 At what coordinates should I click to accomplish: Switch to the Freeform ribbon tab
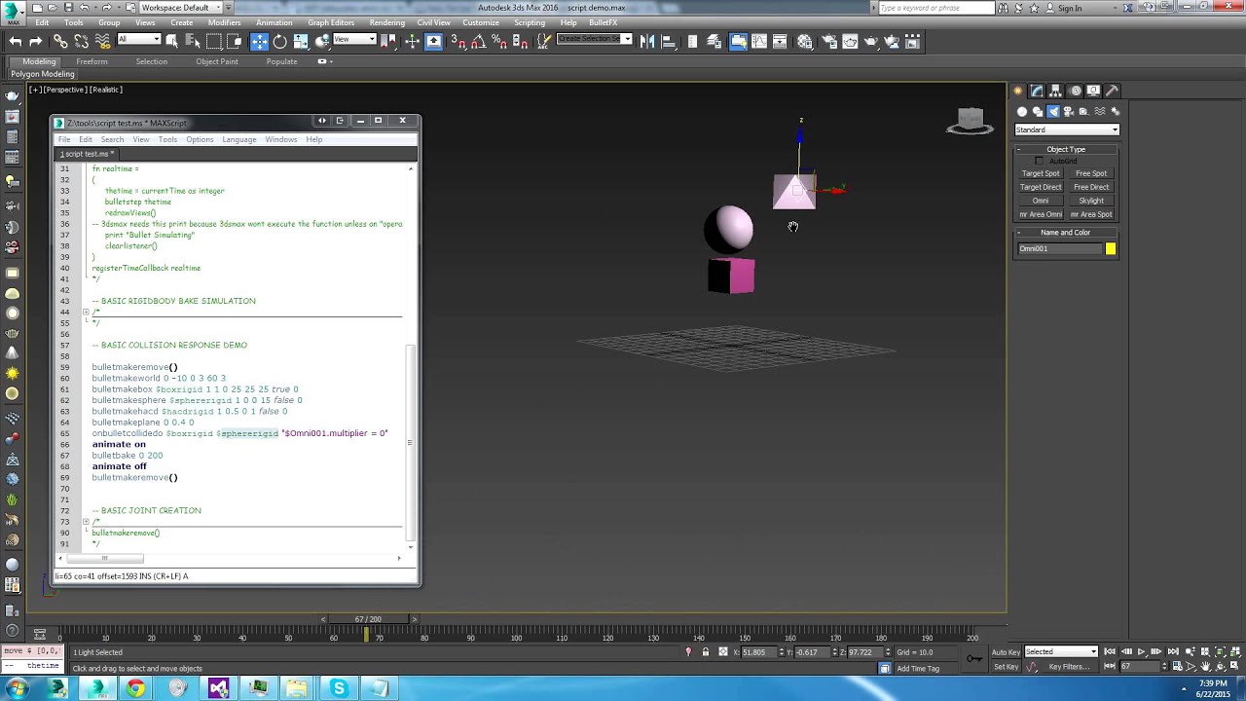[92, 61]
